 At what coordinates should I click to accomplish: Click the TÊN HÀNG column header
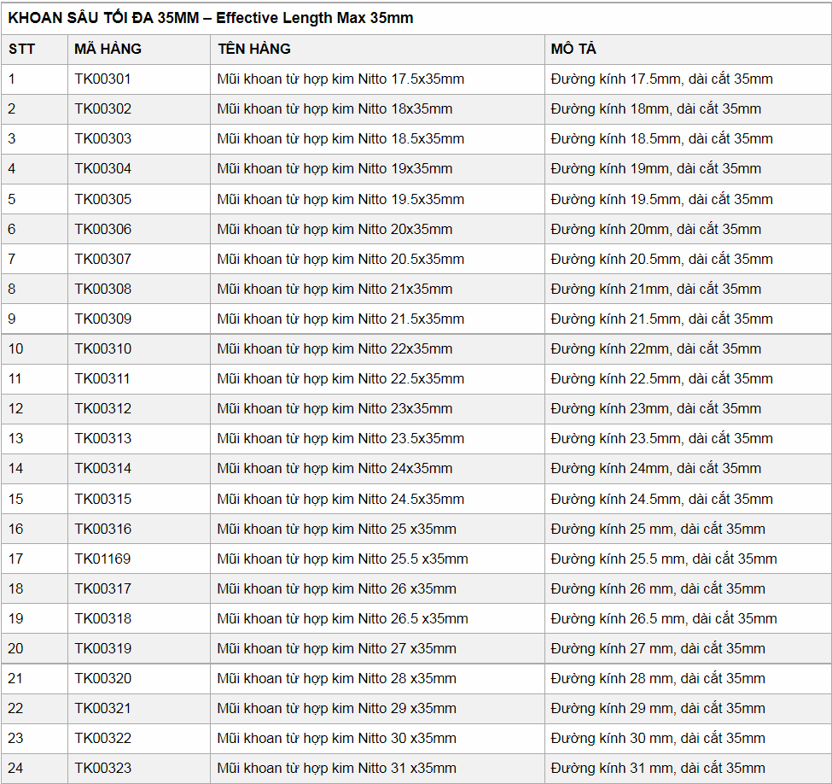(x=254, y=49)
